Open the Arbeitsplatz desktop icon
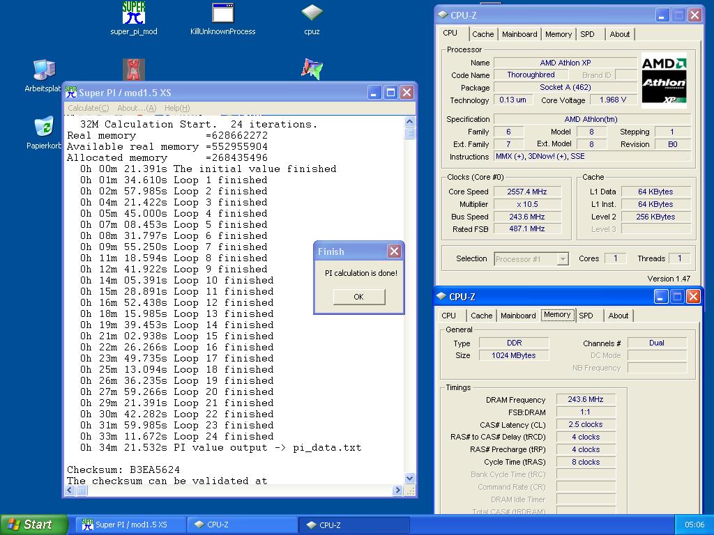The image size is (714, 535). [x=44, y=75]
